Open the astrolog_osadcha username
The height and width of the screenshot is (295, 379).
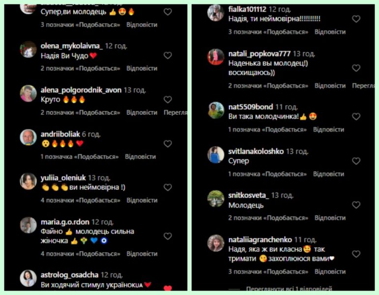click(69, 275)
